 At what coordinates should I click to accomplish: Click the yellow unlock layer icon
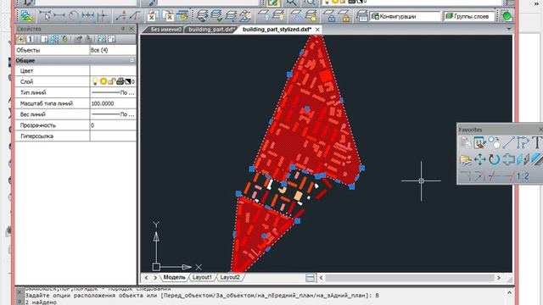click(345, 16)
